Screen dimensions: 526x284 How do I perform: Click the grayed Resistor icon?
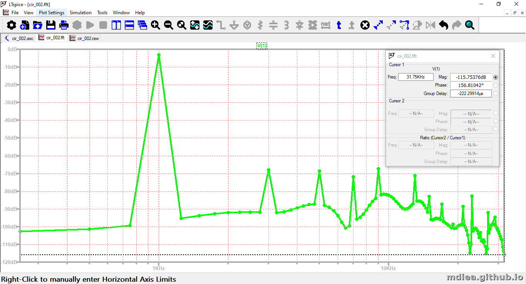(260, 25)
